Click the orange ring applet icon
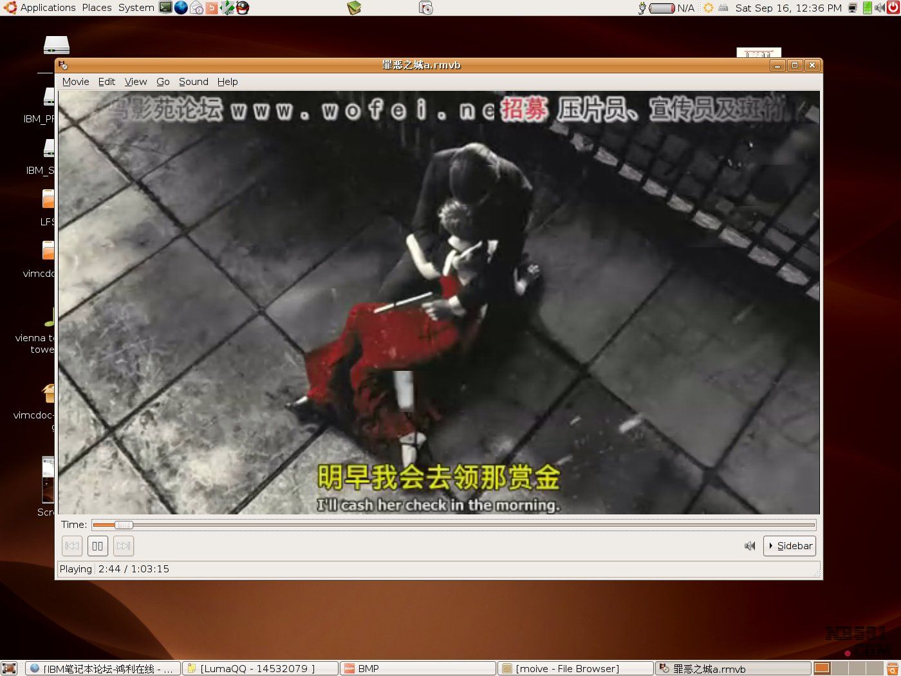The height and width of the screenshot is (676, 901). (x=709, y=8)
